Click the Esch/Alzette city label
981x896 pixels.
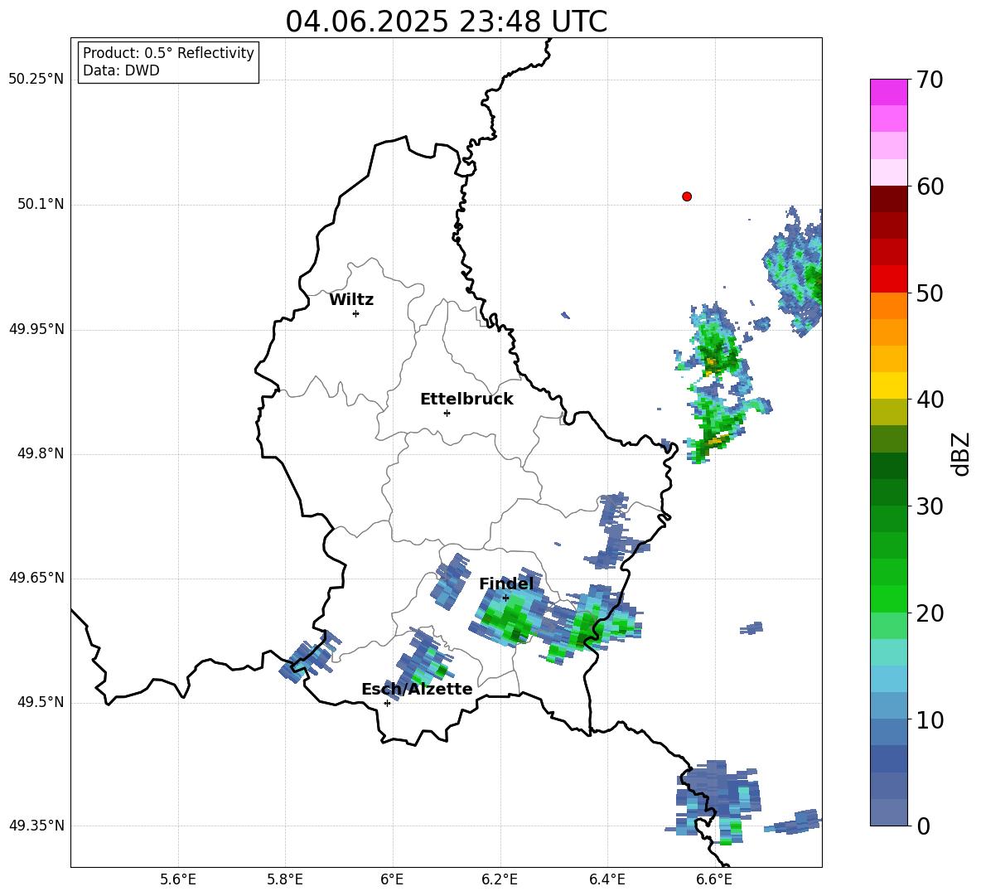[x=417, y=689]
